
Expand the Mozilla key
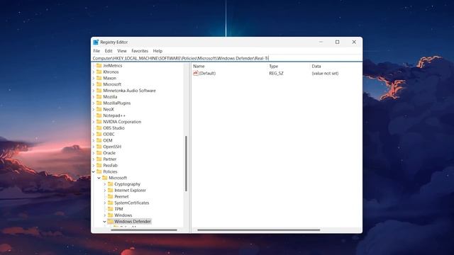coord(94,97)
